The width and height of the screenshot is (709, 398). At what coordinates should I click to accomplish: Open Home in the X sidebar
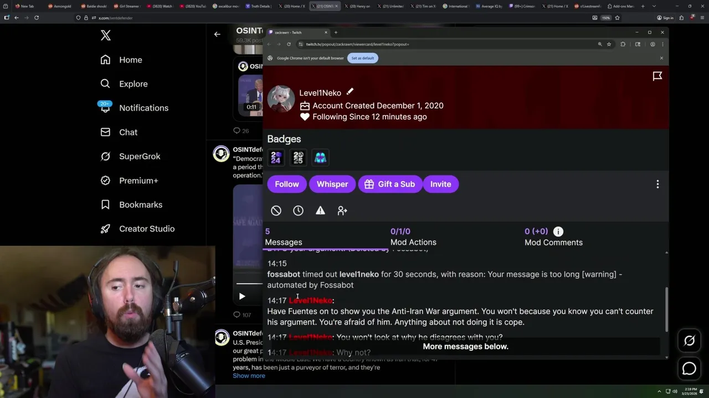121,60
